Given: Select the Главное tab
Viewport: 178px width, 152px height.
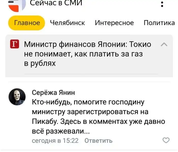Looking at the screenshot, I should pos(27,23).
